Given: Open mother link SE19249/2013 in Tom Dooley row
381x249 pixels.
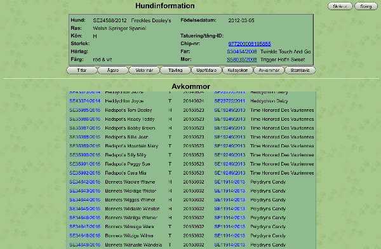Looking at the screenshot, I should (x=230, y=110).
